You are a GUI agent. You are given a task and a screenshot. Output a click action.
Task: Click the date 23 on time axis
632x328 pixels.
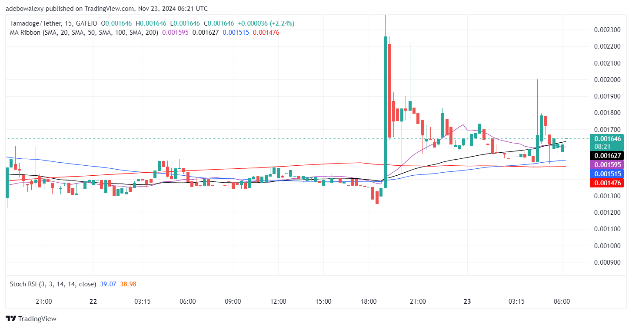(467, 301)
